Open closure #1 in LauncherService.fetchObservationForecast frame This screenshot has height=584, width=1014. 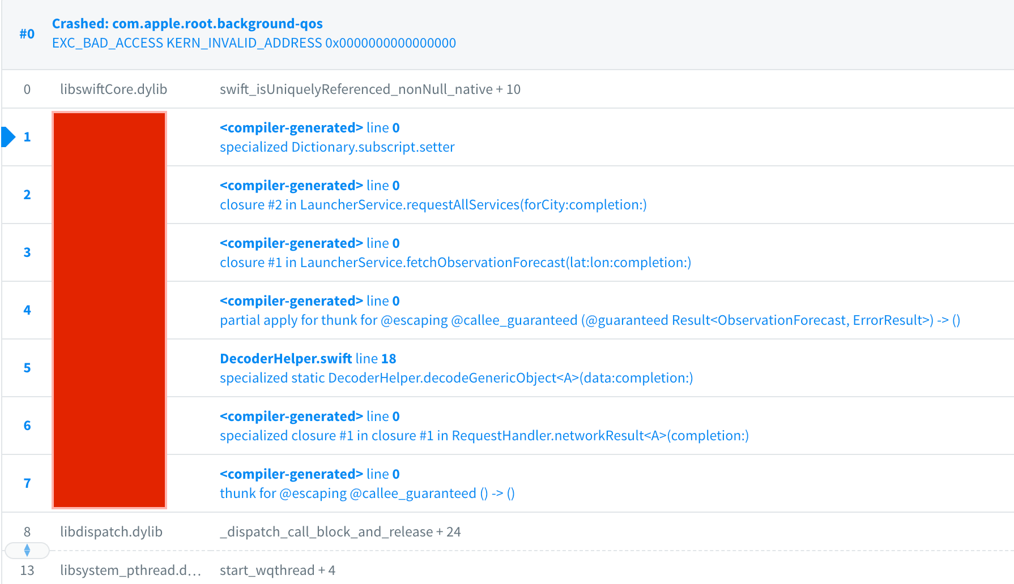pos(455,263)
